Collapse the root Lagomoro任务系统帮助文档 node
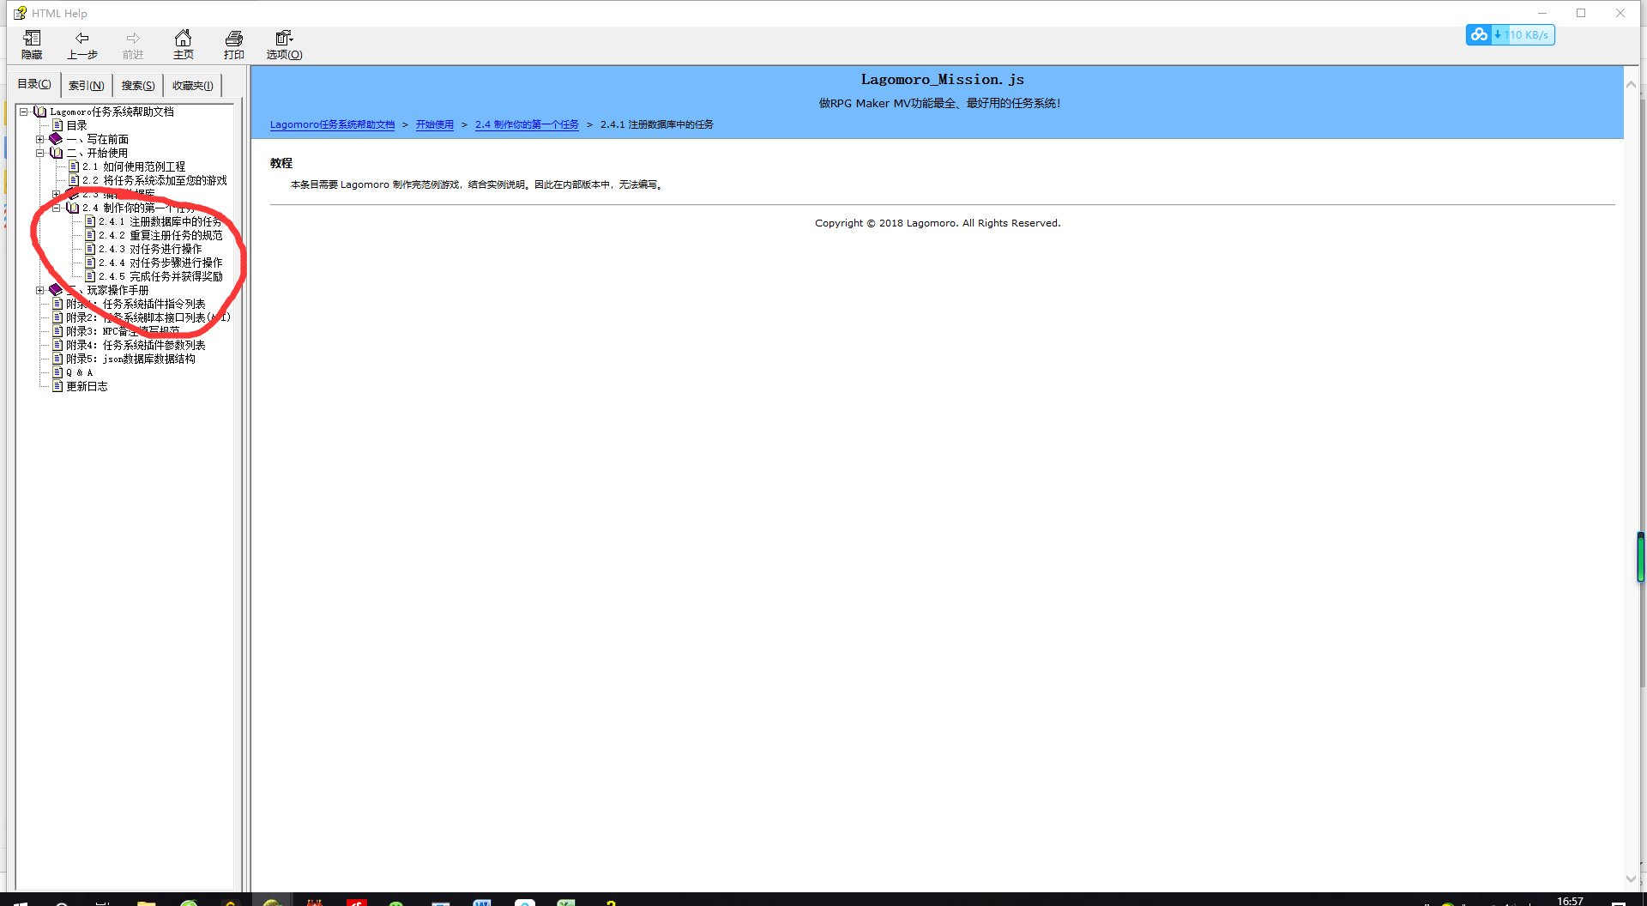 (24, 112)
